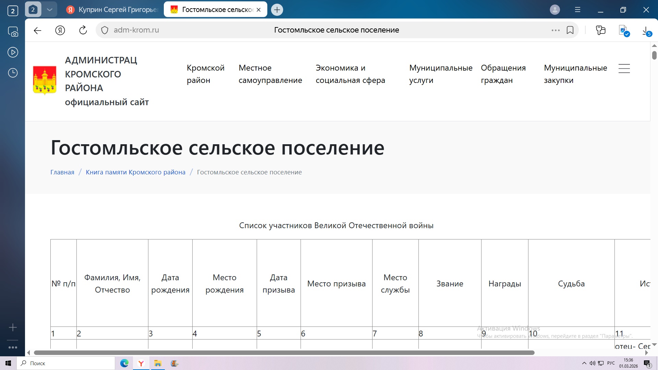Open history clock icon in the sidebar
The height and width of the screenshot is (370, 658).
pos(13,73)
